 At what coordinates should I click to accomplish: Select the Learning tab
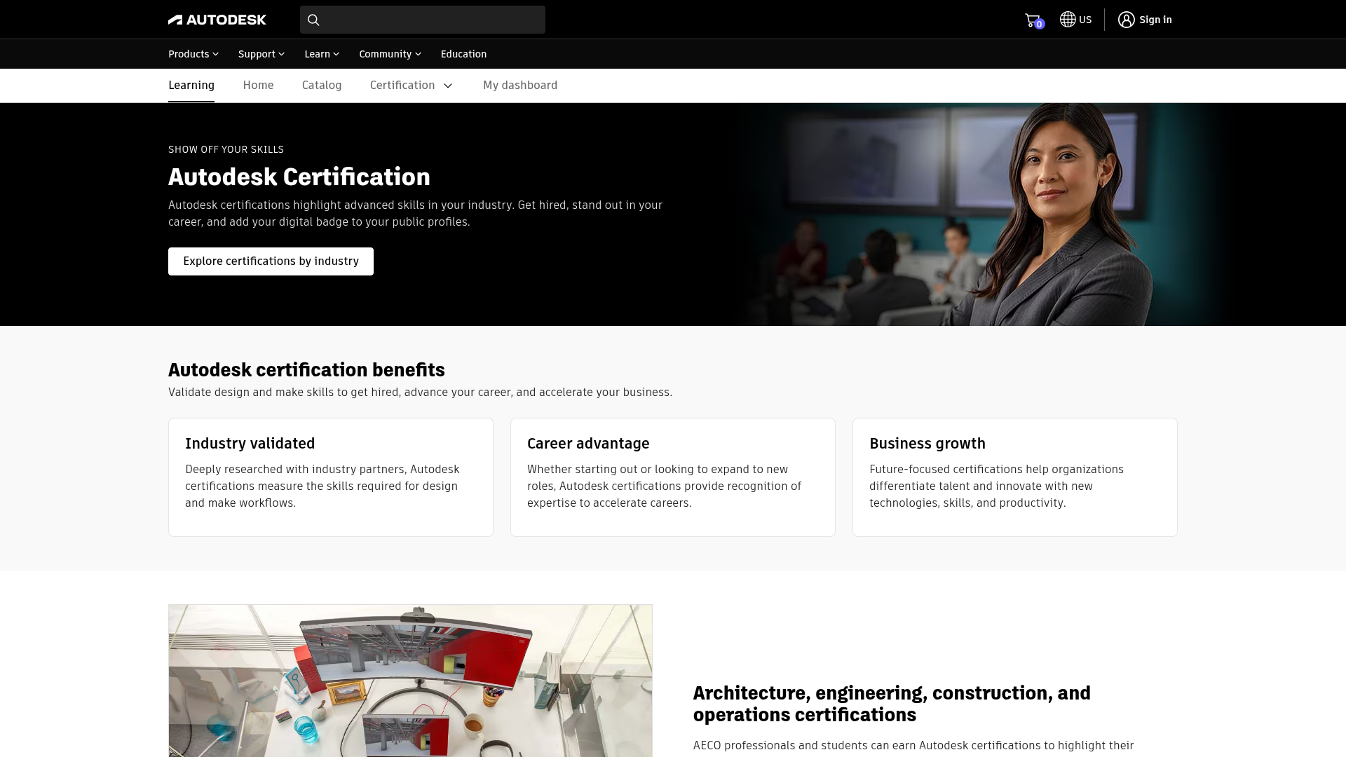(191, 85)
